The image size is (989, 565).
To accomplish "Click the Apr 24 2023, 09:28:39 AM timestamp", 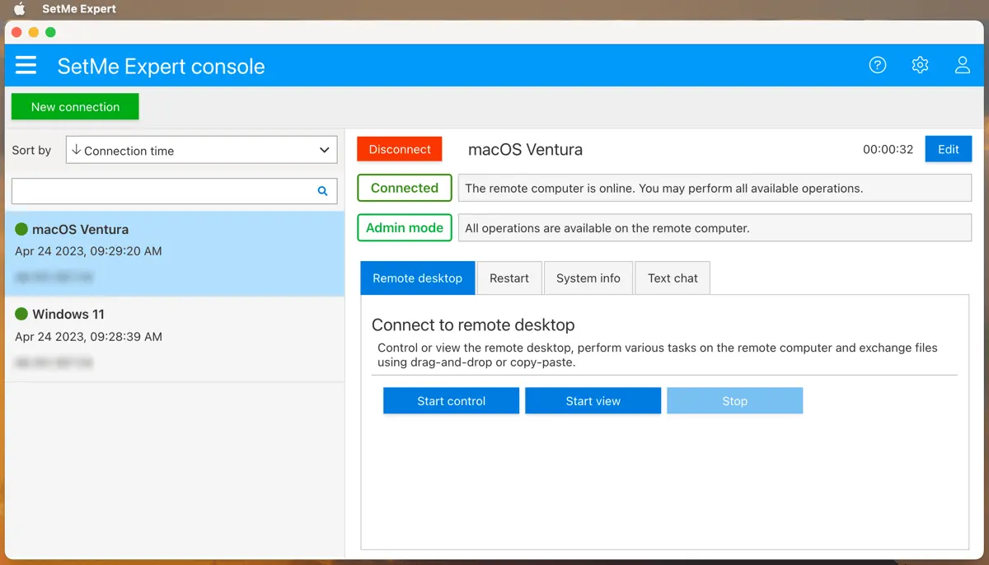I will (88, 337).
